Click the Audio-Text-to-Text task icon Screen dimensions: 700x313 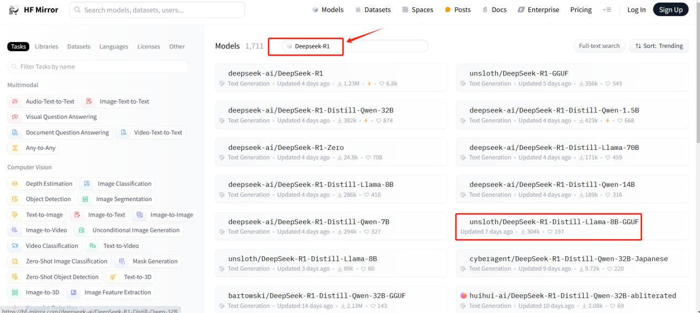pyautogui.click(x=15, y=101)
